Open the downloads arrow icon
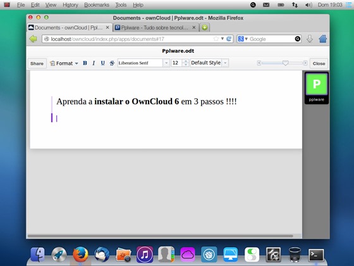The width and height of the screenshot is (354, 266). coord(310,39)
